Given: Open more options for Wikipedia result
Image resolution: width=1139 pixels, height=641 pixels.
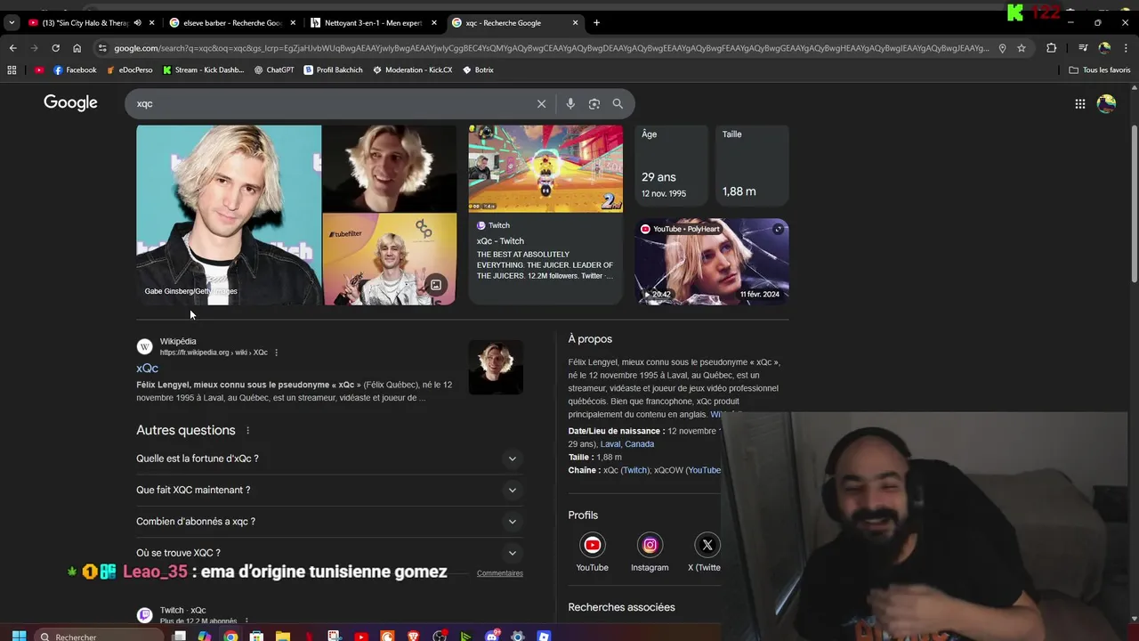Looking at the screenshot, I should click(x=276, y=353).
